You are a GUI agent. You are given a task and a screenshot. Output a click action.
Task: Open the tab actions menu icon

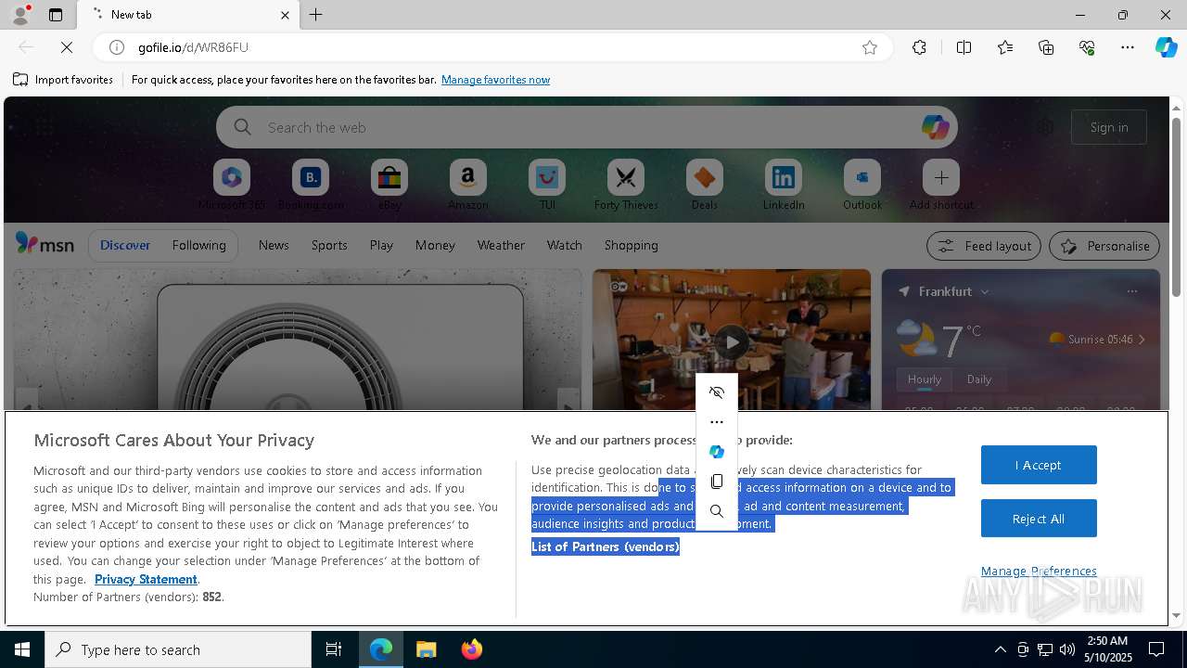click(56, 15)
